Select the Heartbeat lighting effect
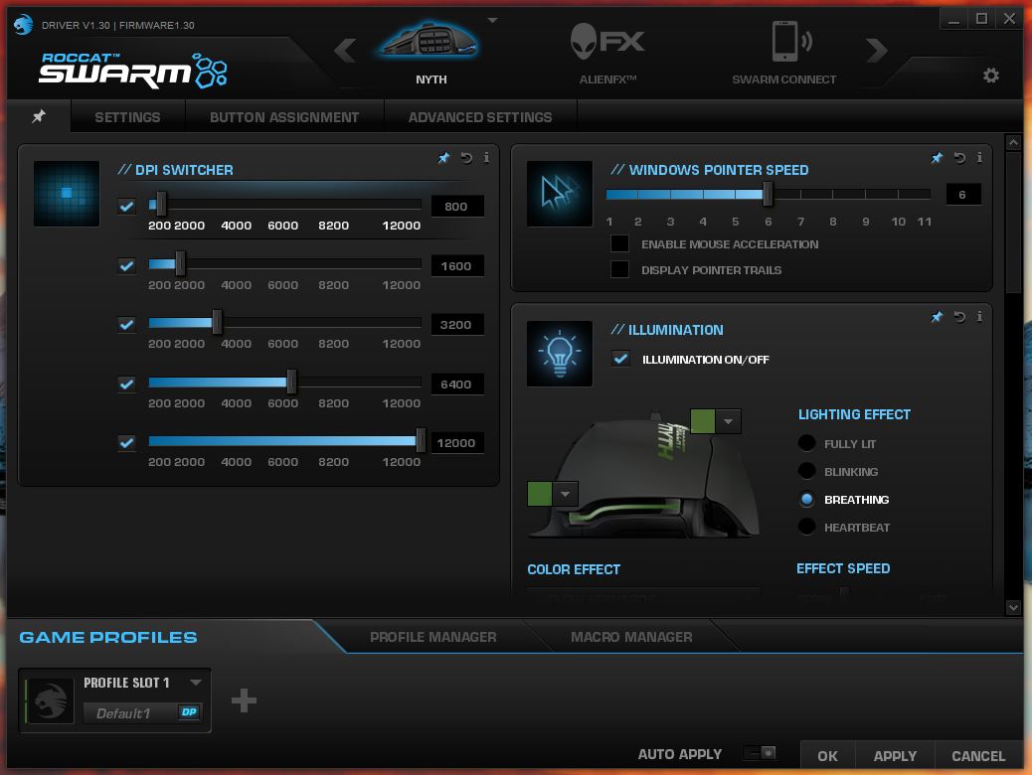Screen dimensions: 1032x775 tap(808, 527)
